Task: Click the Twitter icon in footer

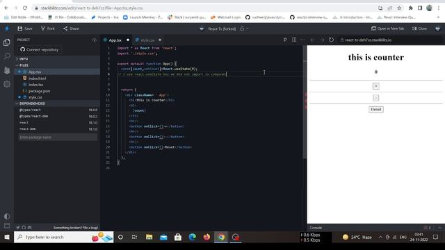Action: click(18, 227)
